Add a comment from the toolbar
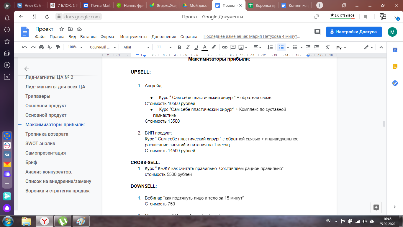This screenshot has height=227, width=403. pyautogui.click(x=233, y=47)
